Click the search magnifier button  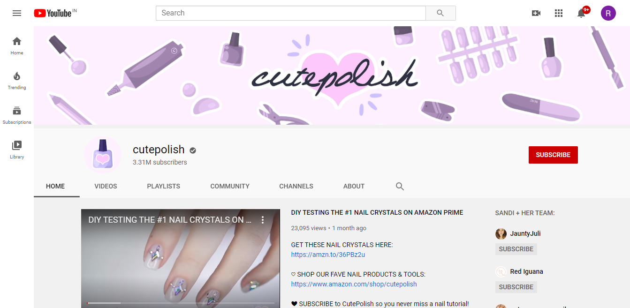point(440,13)
